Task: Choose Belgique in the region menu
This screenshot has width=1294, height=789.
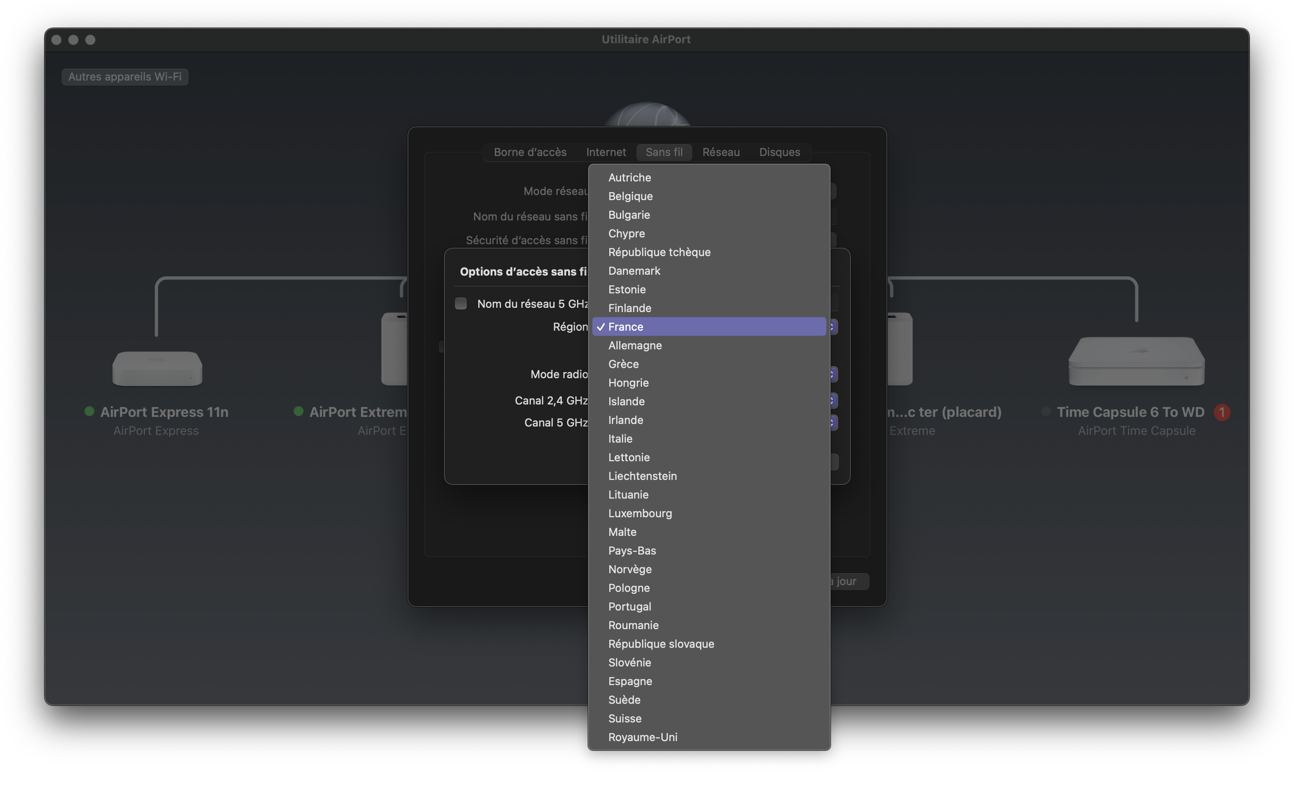Action: coord(709,196)
